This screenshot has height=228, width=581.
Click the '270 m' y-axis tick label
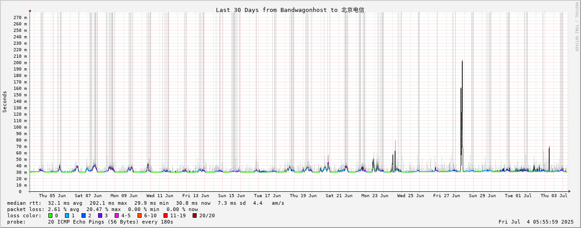pyautogui.click(x=20, y=17)
